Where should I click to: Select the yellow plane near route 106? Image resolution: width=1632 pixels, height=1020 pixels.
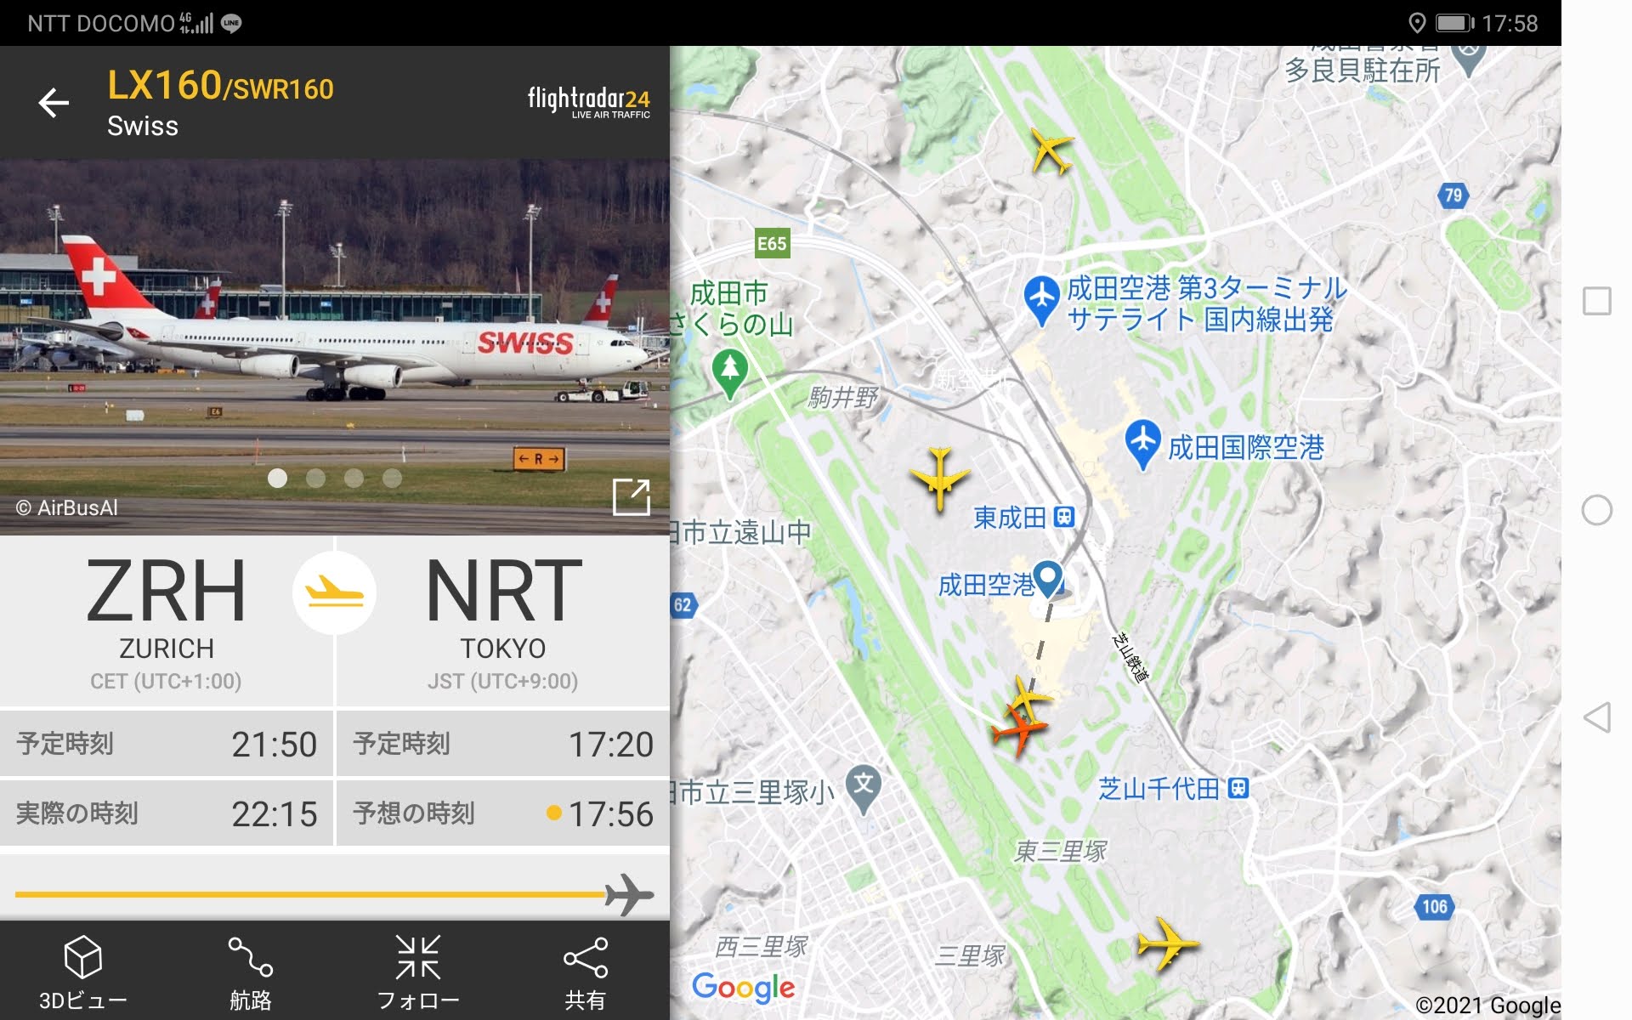point(1167,943)
